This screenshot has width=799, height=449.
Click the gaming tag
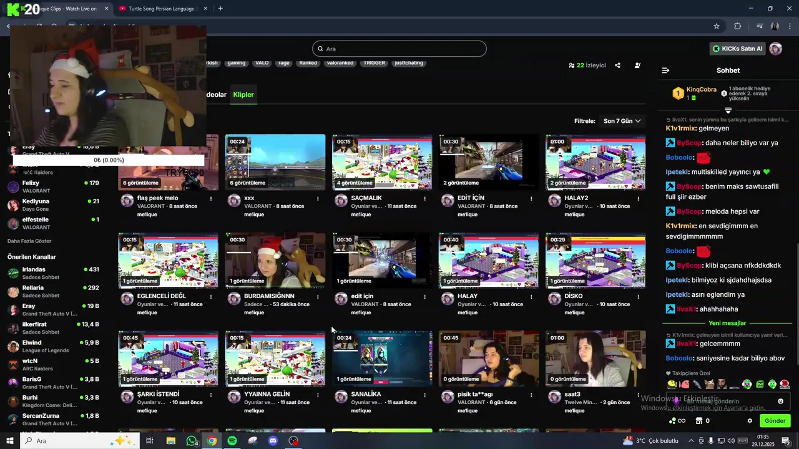click(236, 63)
